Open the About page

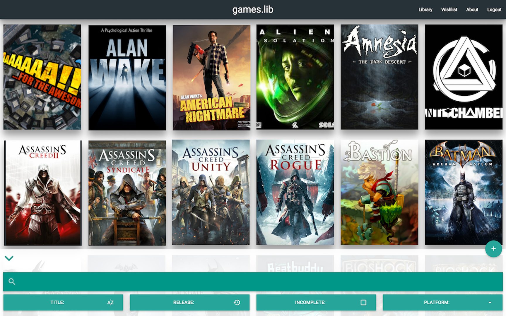pos(472,9)
